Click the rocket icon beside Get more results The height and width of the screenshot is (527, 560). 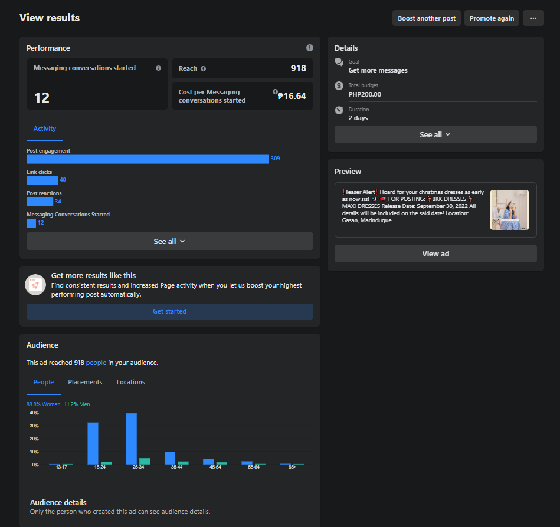click(x=35, y=285)
